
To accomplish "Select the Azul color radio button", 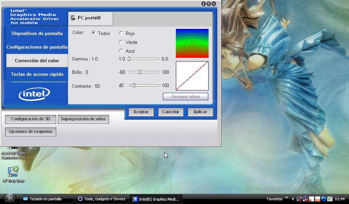I will pyautogui.click(x=121, y=51).
